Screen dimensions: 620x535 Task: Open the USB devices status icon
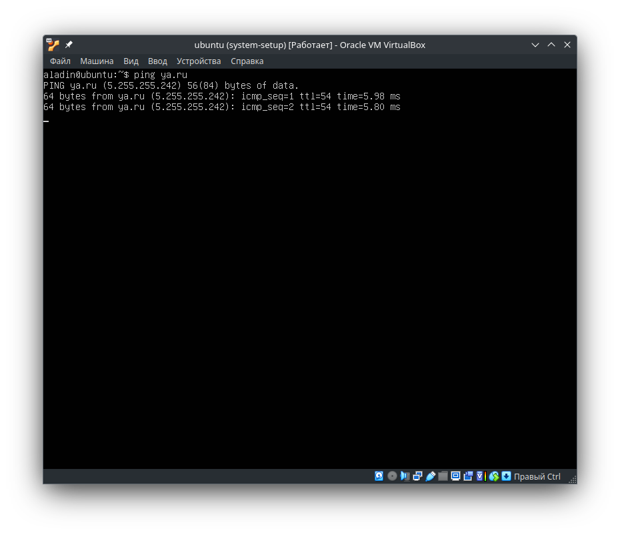tap(430, 476)
